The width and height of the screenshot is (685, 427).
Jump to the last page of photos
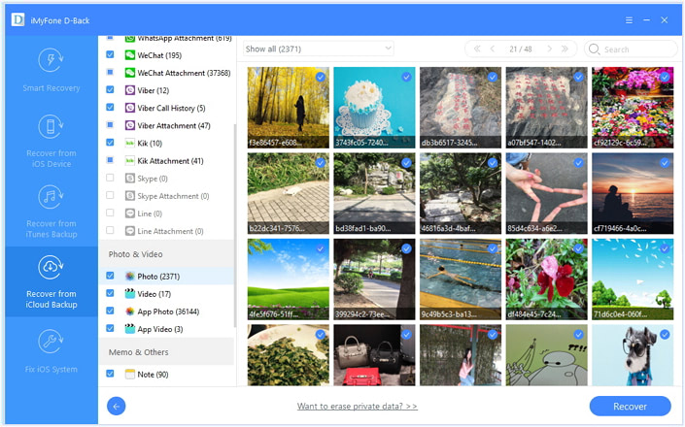pos(565,49)
